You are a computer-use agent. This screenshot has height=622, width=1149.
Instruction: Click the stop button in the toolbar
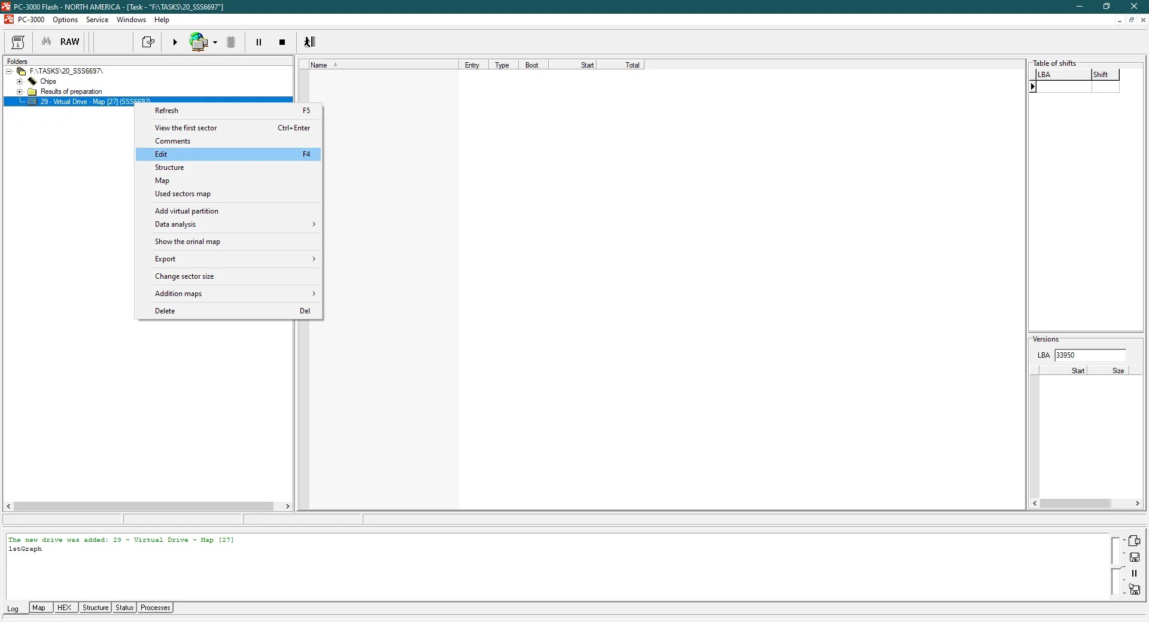[x=282, y=42]
